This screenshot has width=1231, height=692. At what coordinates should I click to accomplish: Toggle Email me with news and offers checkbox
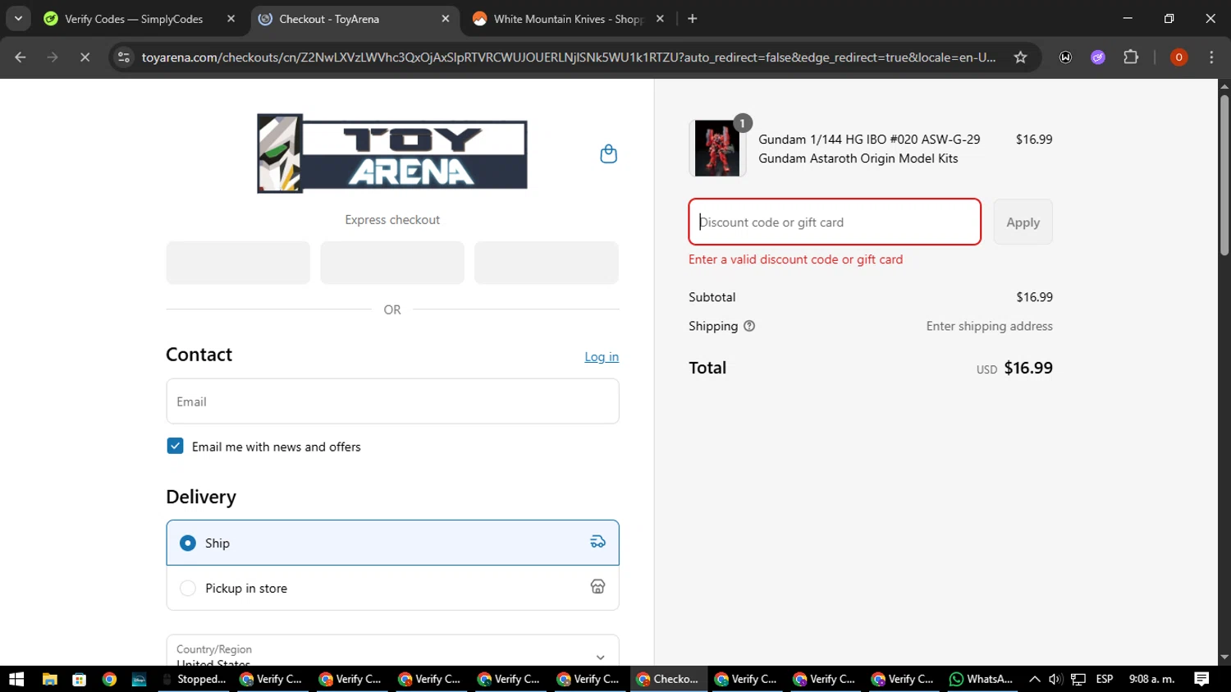175,446
